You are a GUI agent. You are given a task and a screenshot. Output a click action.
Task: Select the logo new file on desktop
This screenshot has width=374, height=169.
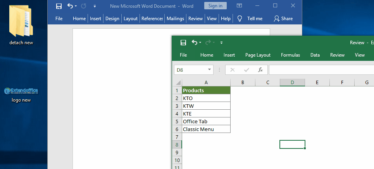(21, 95)
